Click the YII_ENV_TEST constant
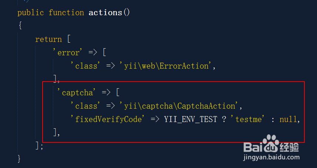Screen dimensions: 317x168 click(x=190, y=119)
